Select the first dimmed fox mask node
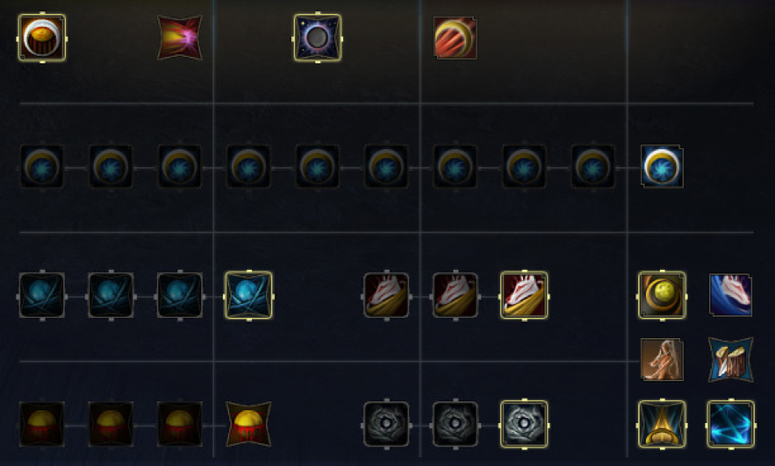 pyautogui.click(x=386, y=295)
